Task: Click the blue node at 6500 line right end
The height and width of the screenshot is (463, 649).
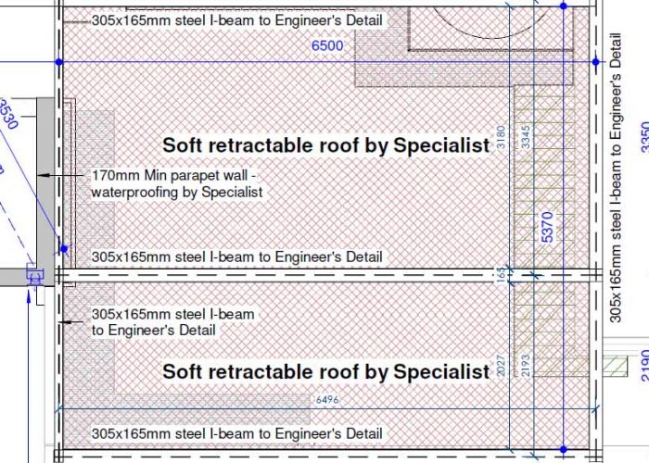Action: click(595, 62)
